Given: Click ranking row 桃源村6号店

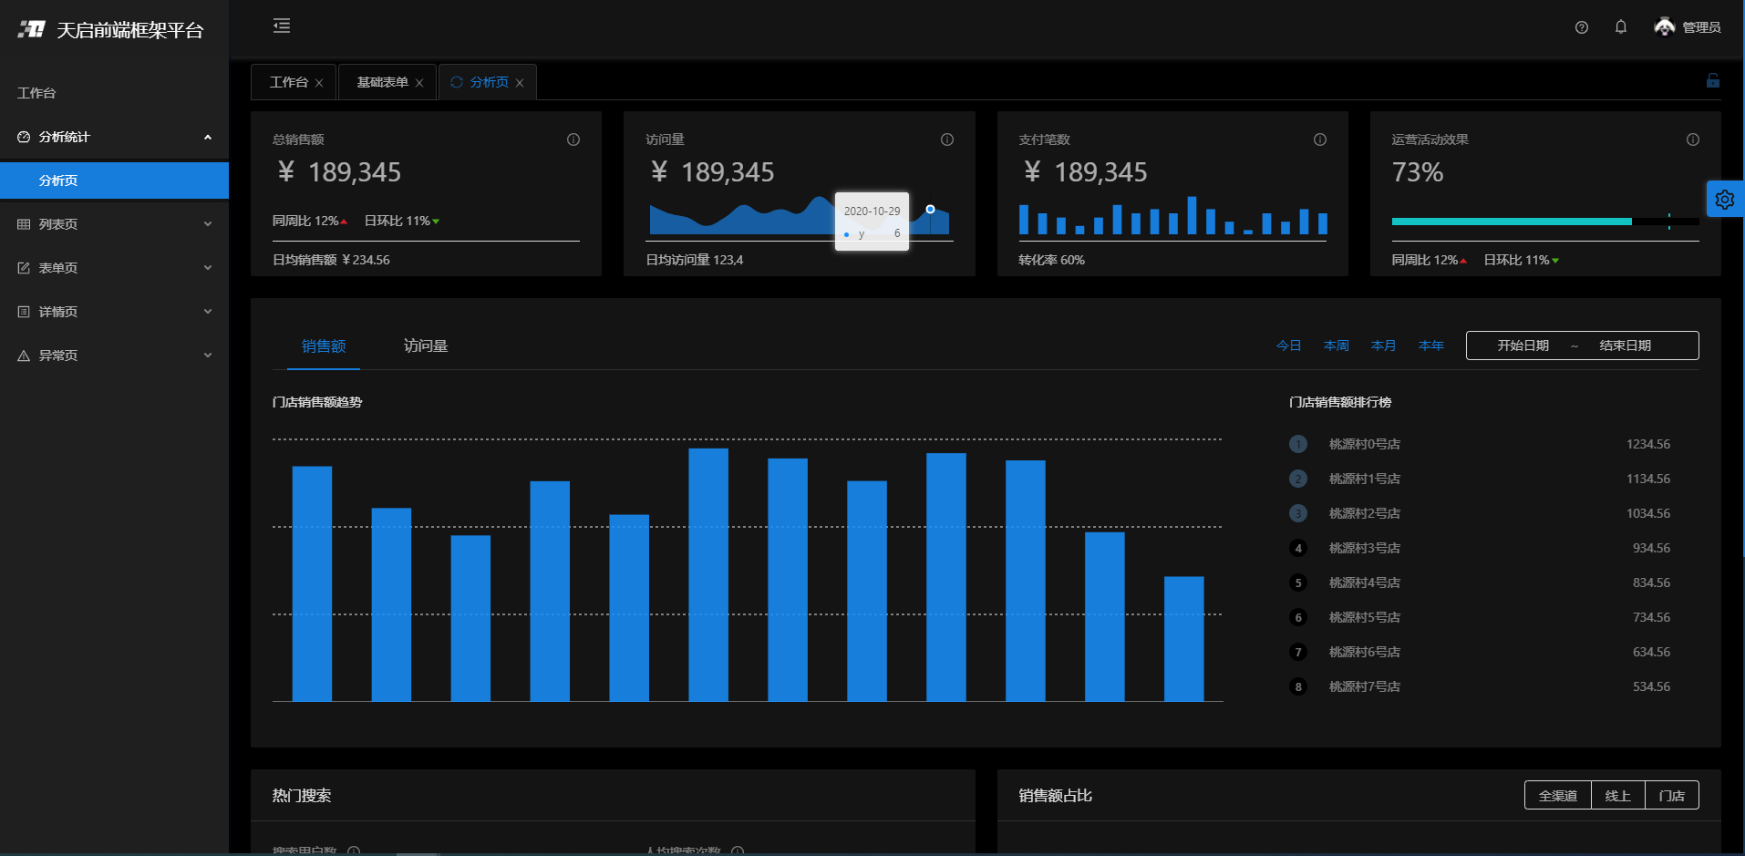Looking at the screenshot, I should (1479, 652).
